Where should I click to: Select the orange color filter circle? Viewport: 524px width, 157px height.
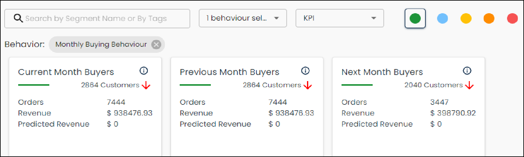(x=489, y=18)
